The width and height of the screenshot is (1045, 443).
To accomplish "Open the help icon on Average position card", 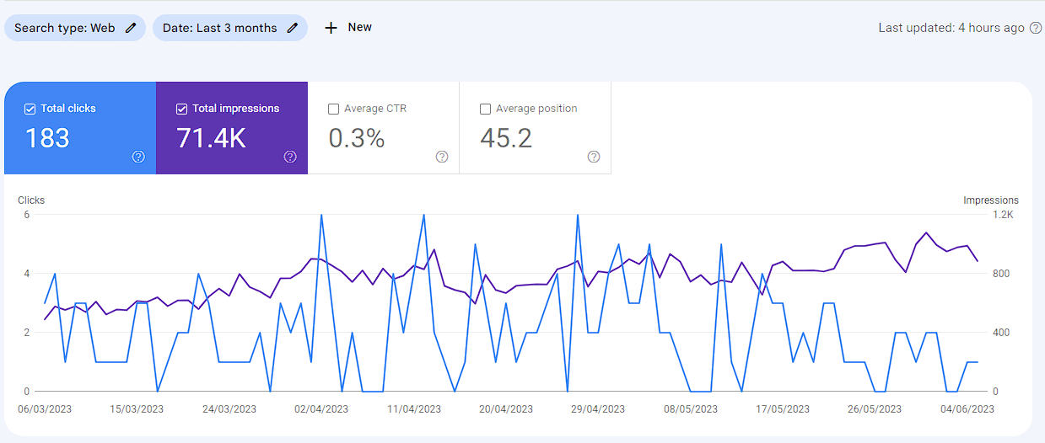I will tap(594, 157).
